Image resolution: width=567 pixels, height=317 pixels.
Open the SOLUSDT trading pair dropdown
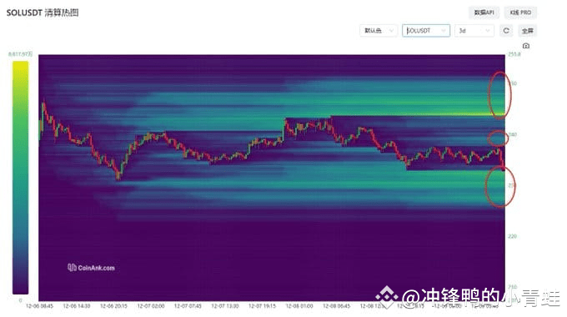(426, 31)
